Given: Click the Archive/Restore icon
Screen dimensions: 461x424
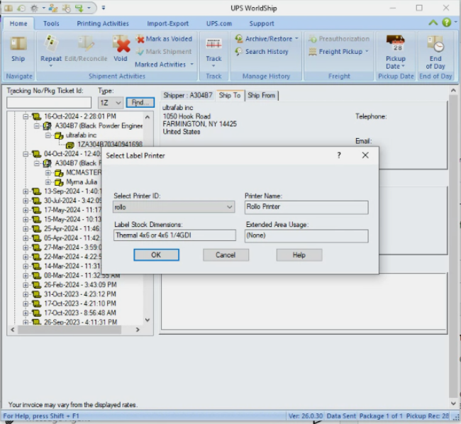Looking at the screenshot, I should [239, 38].
